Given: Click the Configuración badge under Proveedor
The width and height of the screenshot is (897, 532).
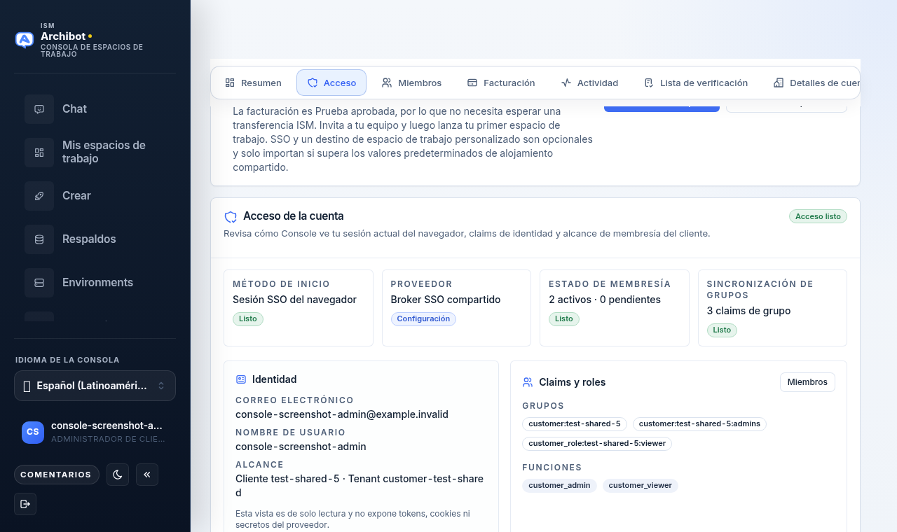Looking at the screenshot, I should coord(423,318).
